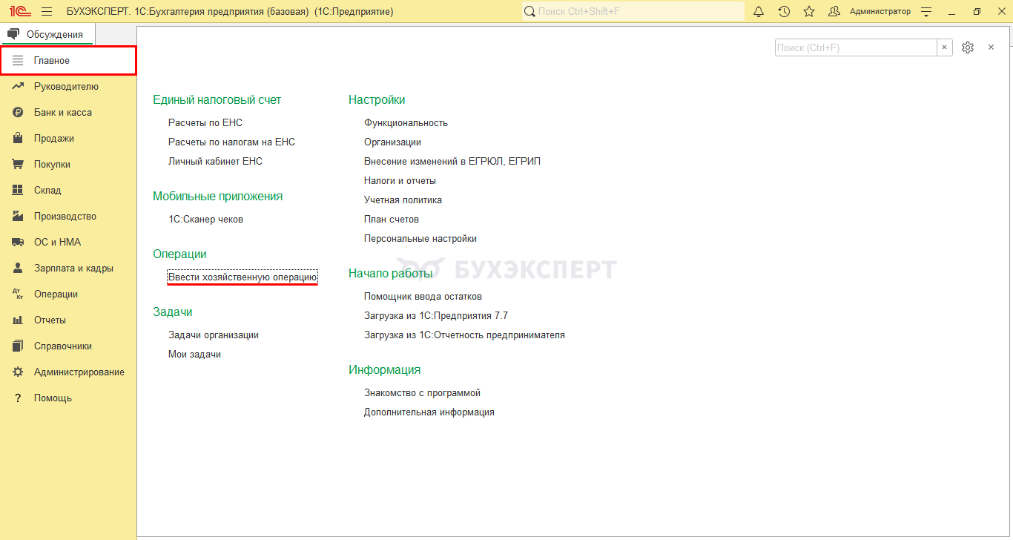Open the history clock icon
1013x540 pixels.
784,12
